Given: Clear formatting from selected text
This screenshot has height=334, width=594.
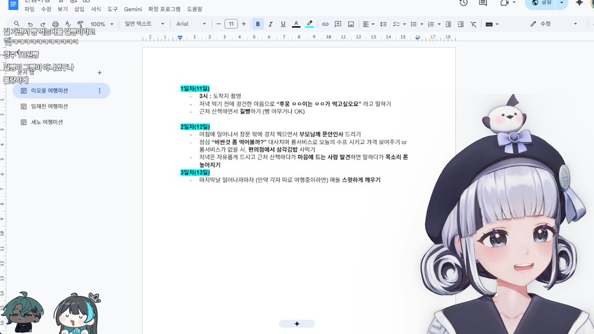Looking at the screenshot, I should tap(473, 24).
